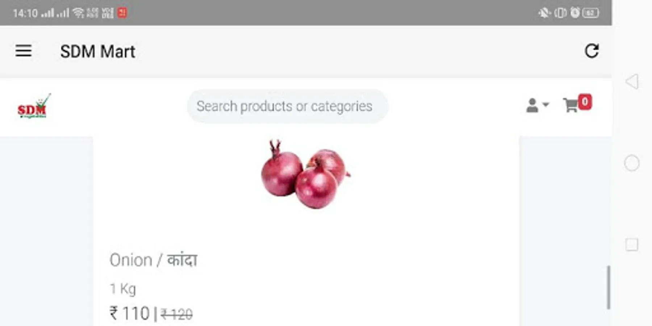Click the user account icon
The image size is (652, 326).
(532, 105)
